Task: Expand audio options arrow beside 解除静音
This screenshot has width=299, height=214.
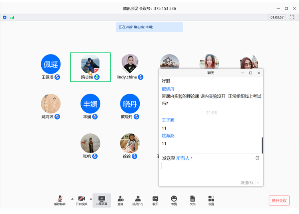Action: [72, 198]
